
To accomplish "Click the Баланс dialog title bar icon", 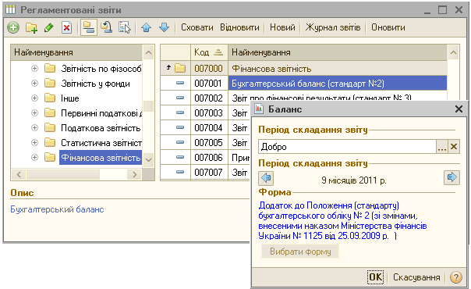I will tap(259, 109).
